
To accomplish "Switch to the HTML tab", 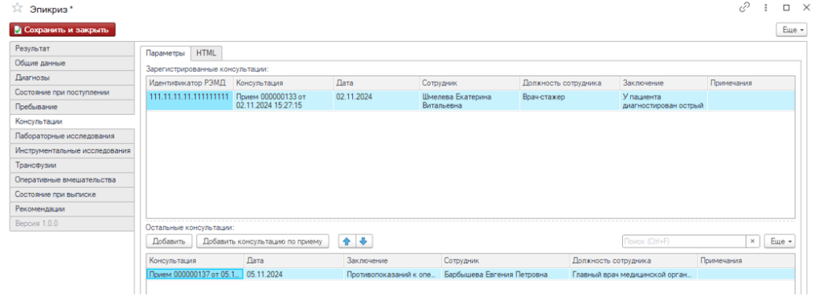I will pyautogui.click(x=207, y=53).
